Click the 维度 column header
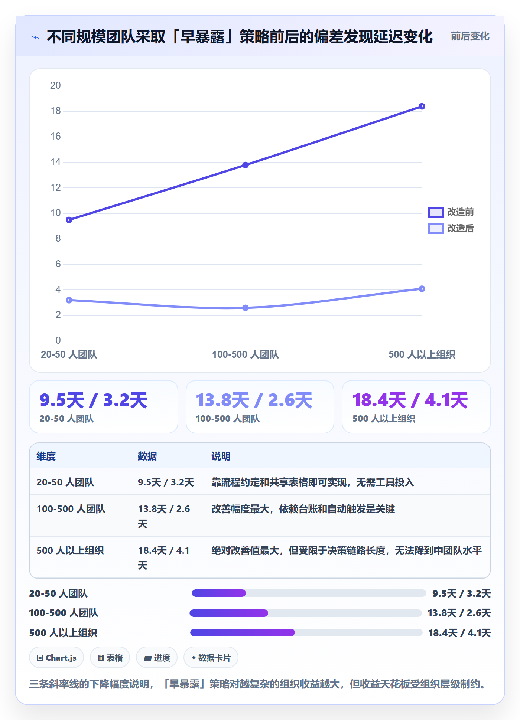 click(x=46, y=456)
